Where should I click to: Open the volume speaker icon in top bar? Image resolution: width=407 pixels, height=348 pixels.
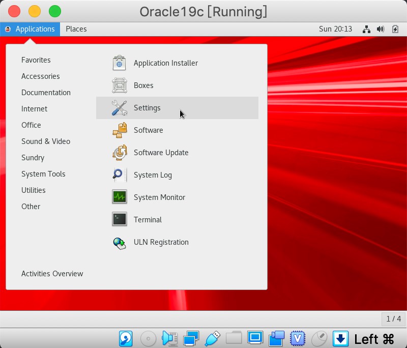[381, 29]
